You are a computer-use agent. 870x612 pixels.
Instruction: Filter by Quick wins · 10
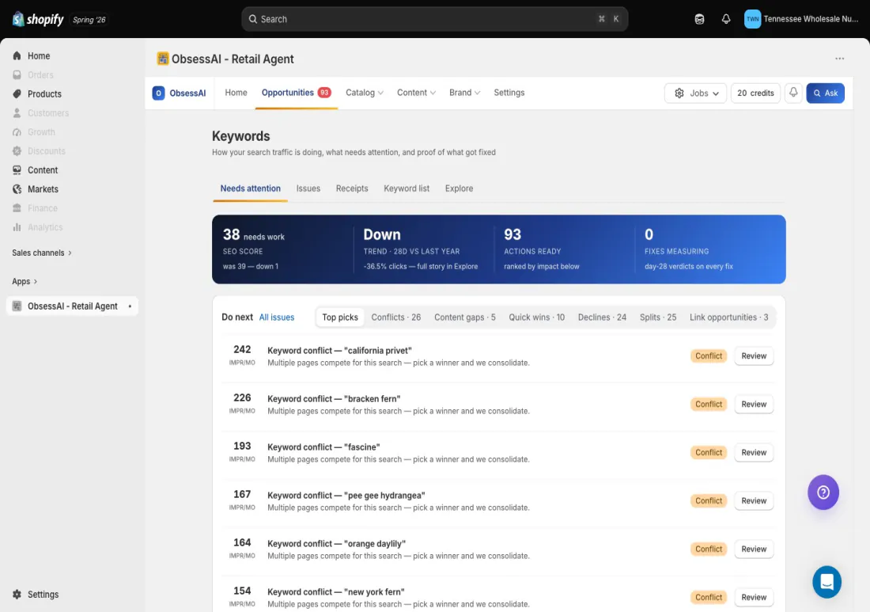[x=536, y=317]
